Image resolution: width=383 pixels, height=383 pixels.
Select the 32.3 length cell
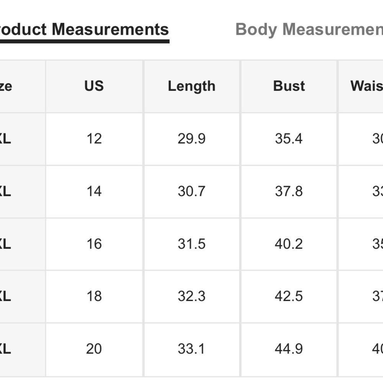tap(191, 296)
